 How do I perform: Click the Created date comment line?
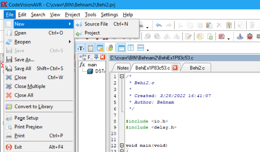(x=170, y=96)
